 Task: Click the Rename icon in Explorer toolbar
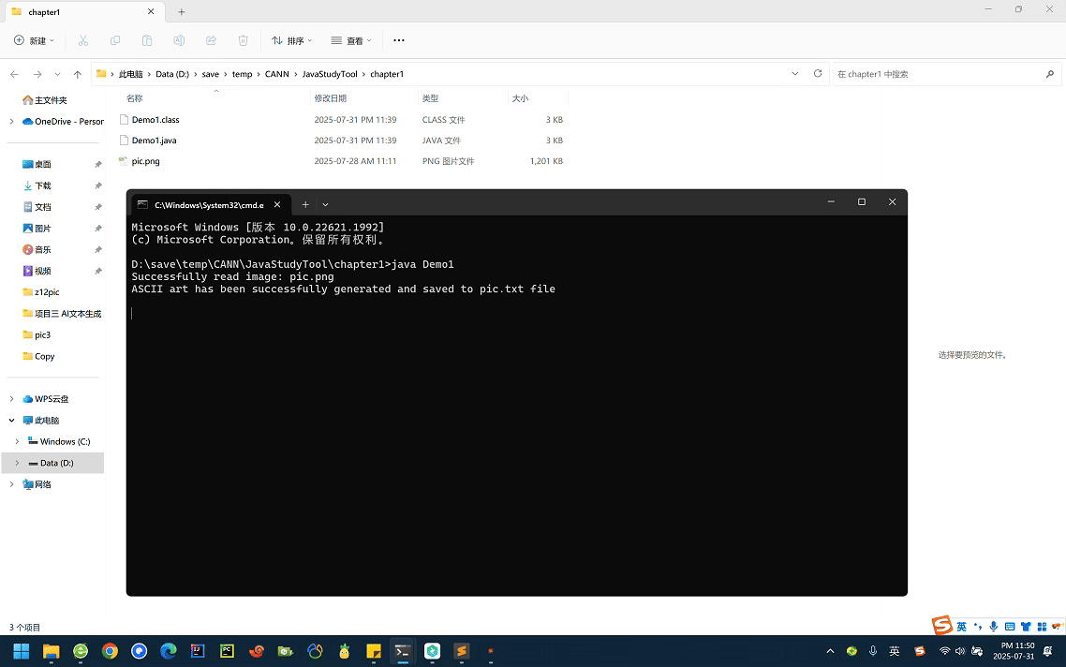click(179, 41)
